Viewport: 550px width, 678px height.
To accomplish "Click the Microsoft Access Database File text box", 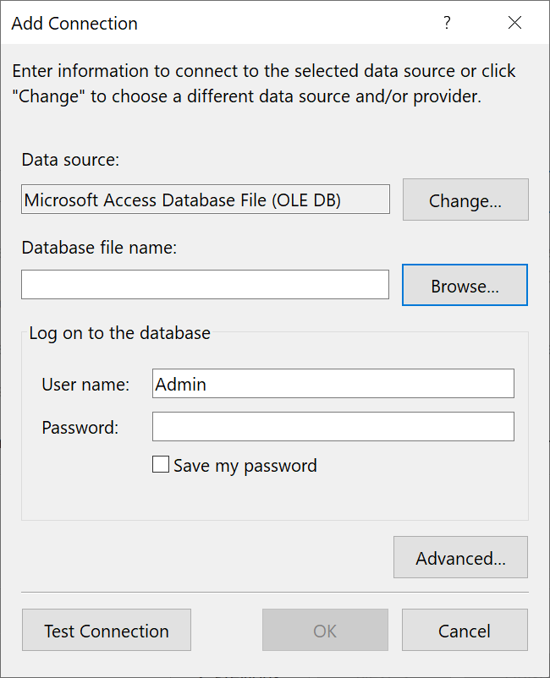I will pyautogui.click(x=203, y=199).
